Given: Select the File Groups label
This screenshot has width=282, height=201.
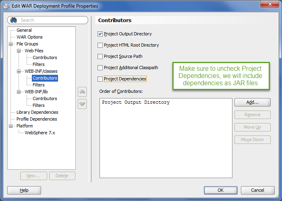Looking at the screenshot, I should 27,44.
